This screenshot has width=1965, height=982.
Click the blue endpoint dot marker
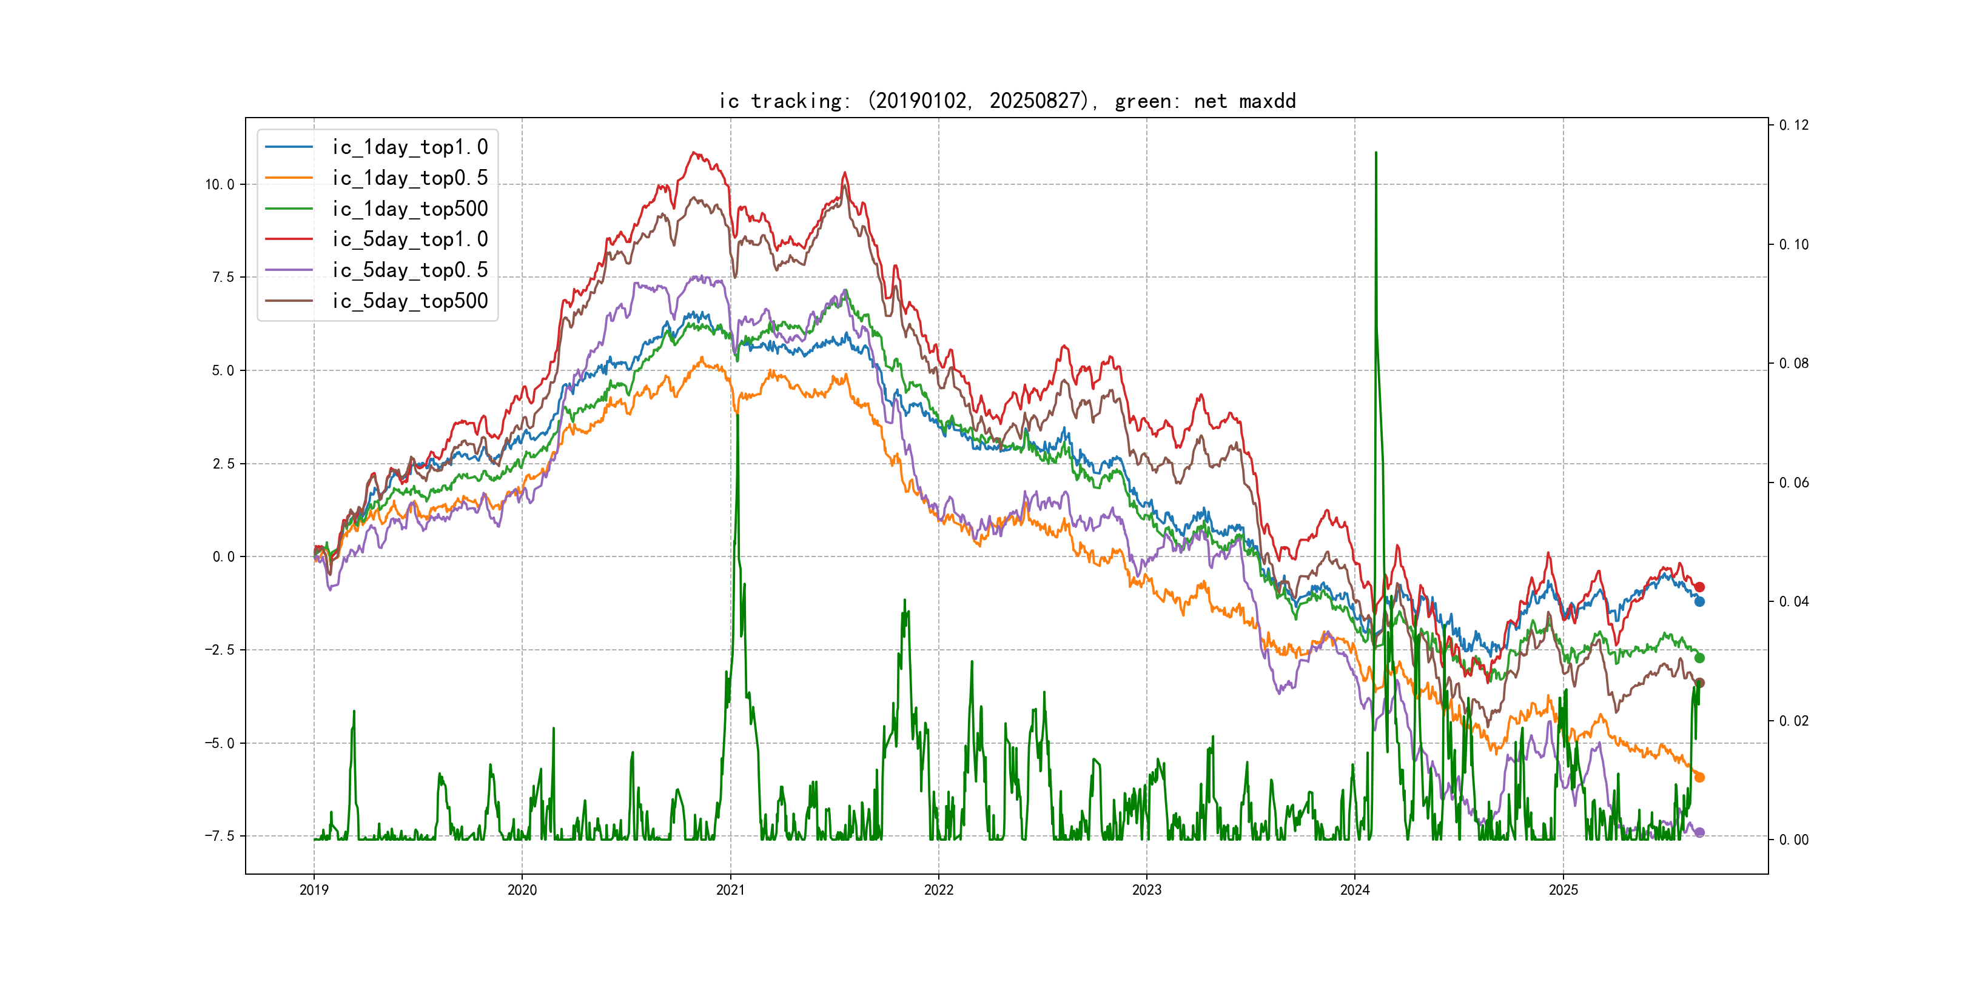coord(1699,601)
